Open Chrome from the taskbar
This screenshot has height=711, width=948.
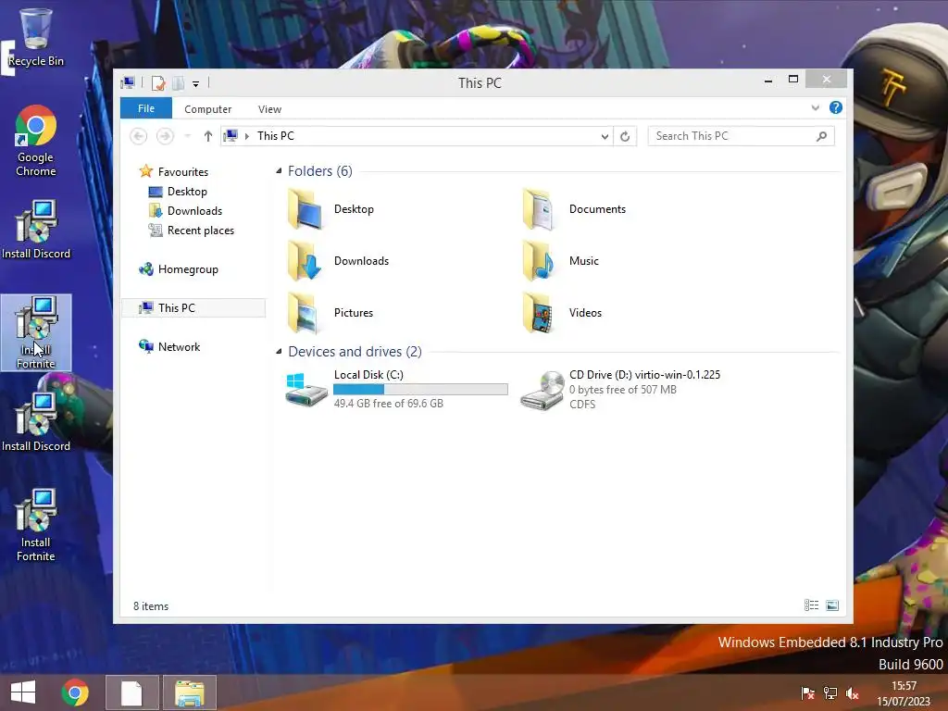click(x=75, y=692)
